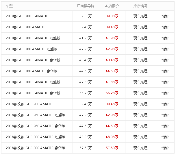The width and height of the screenshot is (176, 155).
Task: Click the 库存情况 column header
Action: 140,6
